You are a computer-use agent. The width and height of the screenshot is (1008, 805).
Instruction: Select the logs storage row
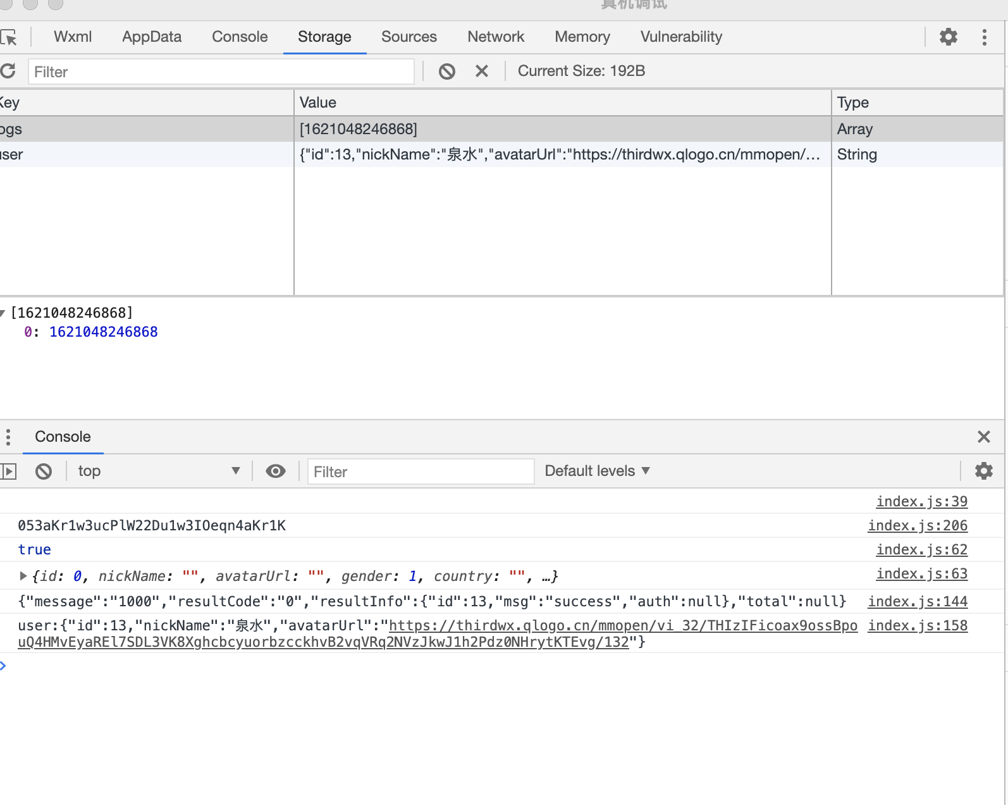pyautogui.click(x=502, y=129)
